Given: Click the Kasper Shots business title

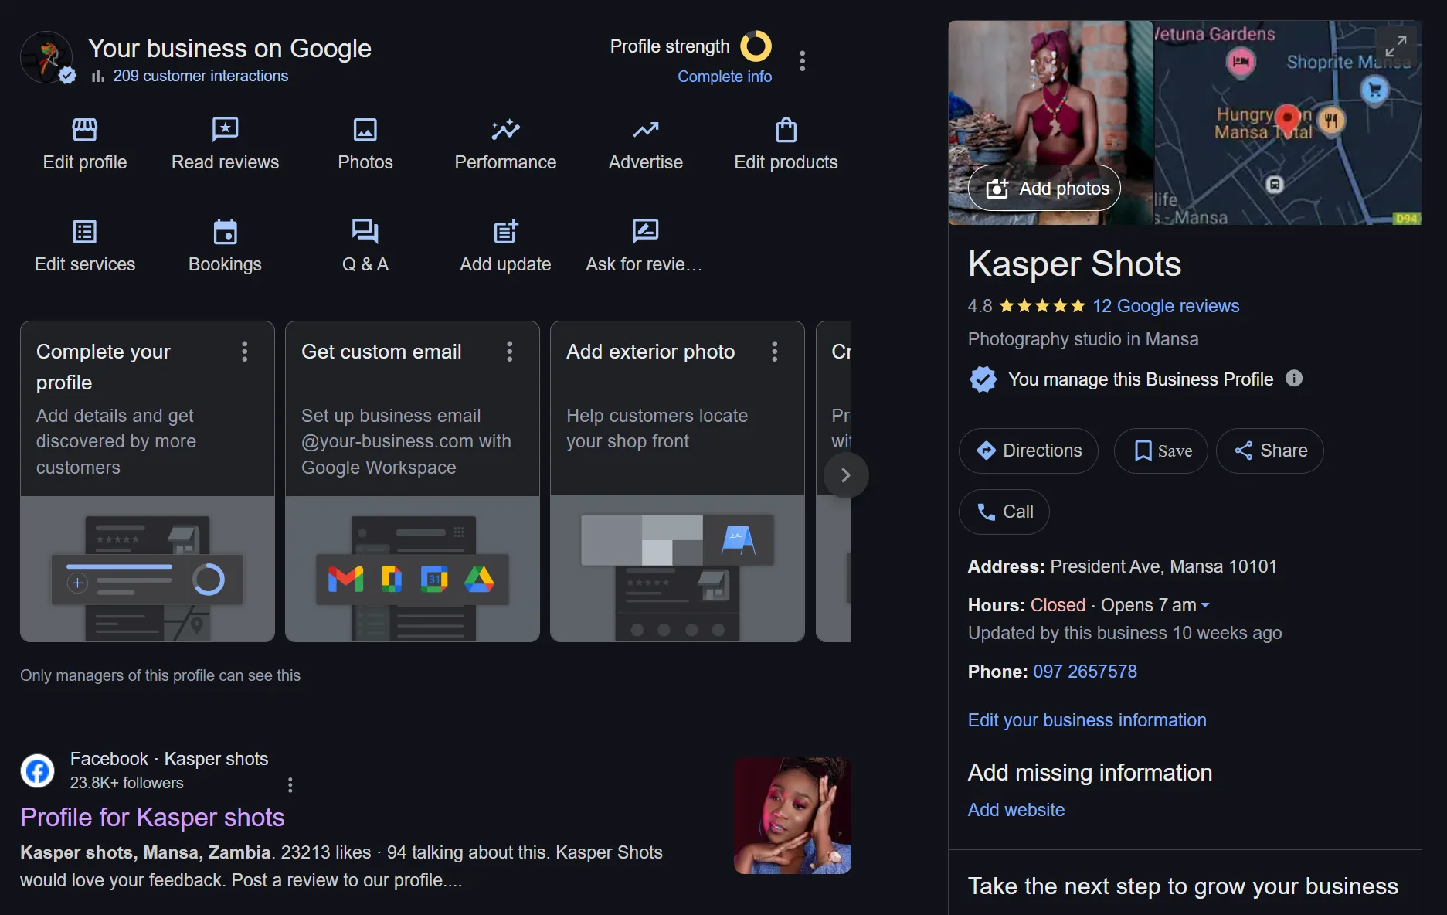Looking at the screenshot, I should pyautogui.click(x=1075, y=264).
